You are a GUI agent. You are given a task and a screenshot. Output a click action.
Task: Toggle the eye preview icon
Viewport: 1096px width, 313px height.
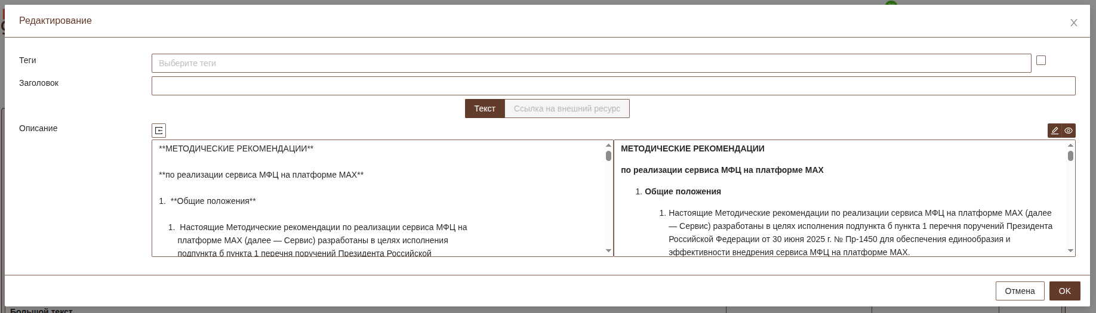tap(1069, 131)
